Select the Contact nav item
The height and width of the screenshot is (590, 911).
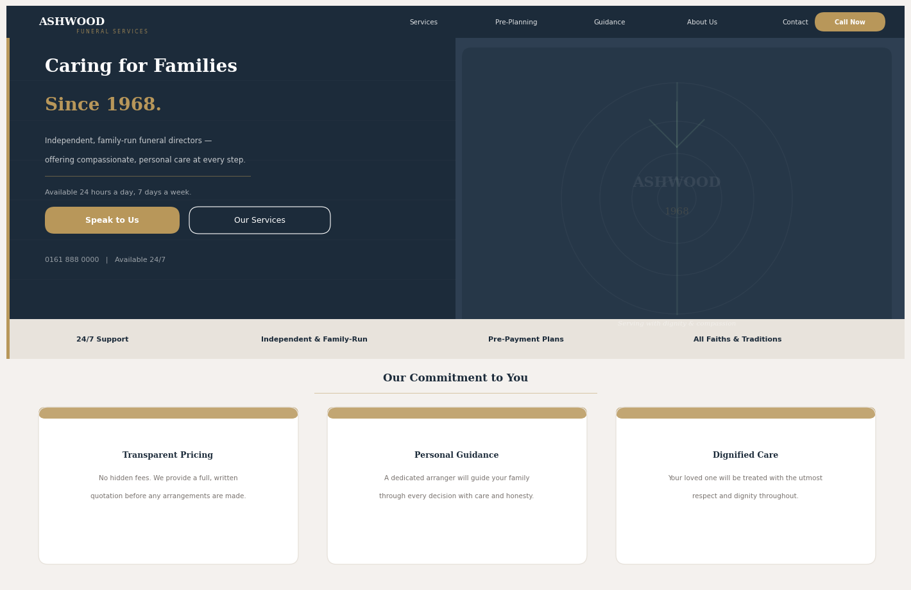[x=795, y=22]
